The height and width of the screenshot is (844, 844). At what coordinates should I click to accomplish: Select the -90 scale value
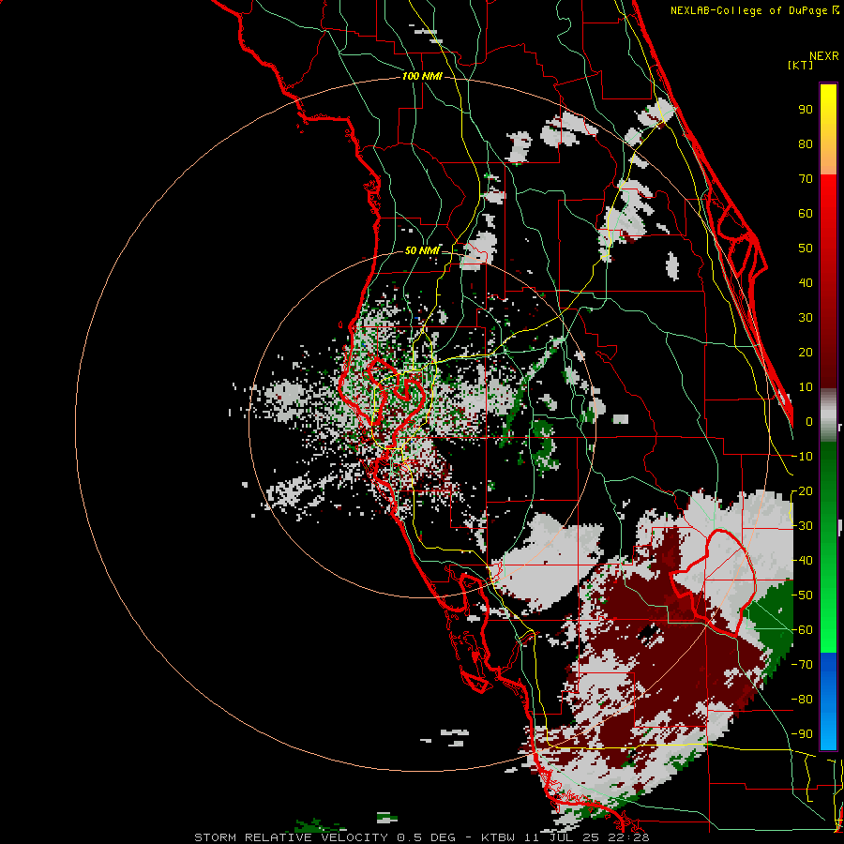802,734
